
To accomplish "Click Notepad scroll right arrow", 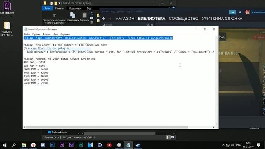I will click(x=214, y=127).
